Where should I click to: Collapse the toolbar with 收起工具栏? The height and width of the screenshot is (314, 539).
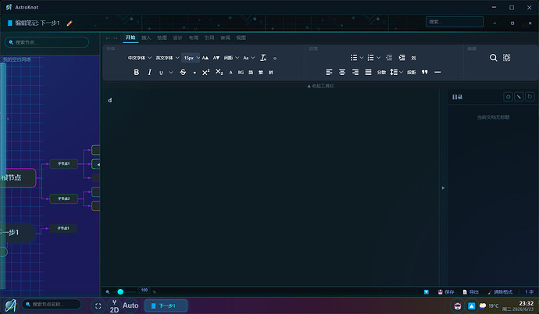coord(320,86)
